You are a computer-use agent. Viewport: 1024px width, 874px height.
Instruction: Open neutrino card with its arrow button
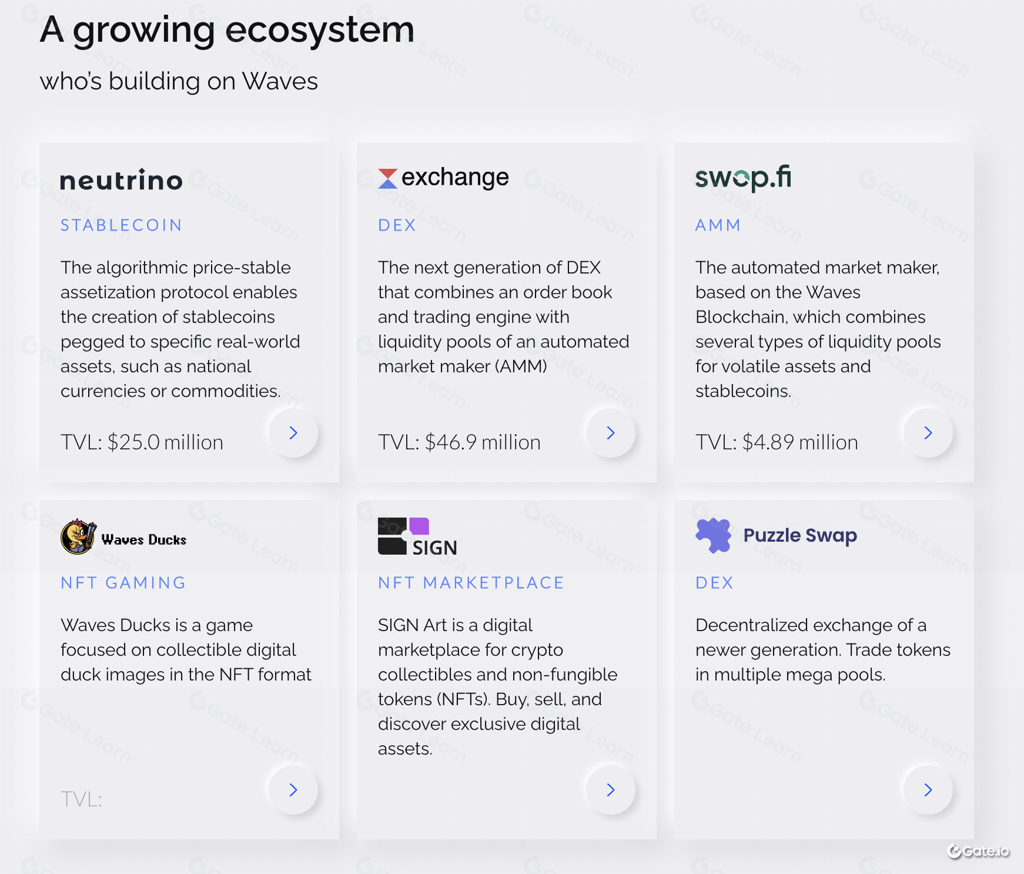click(x=293, y=433)
